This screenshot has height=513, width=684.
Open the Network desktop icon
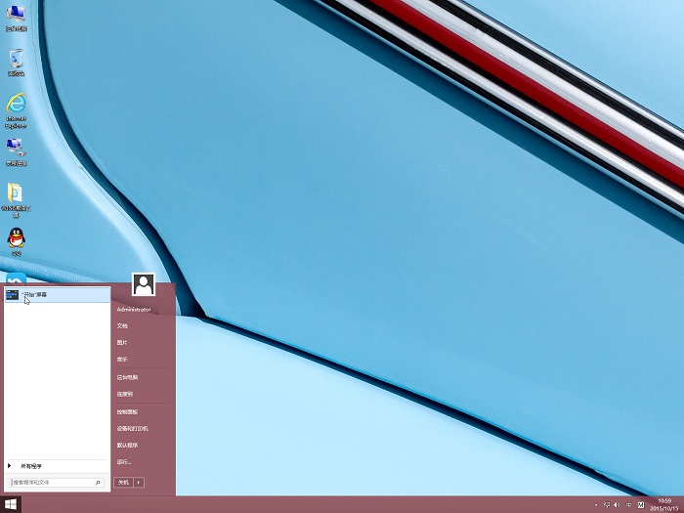(x=16, y=149)
